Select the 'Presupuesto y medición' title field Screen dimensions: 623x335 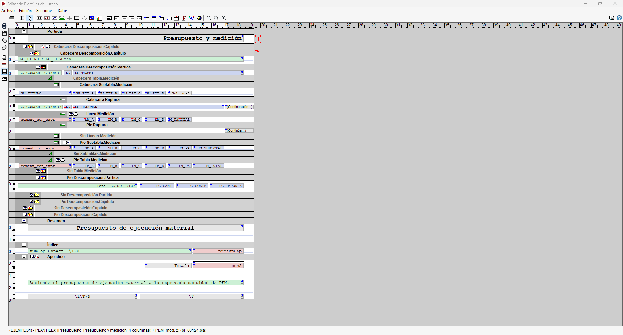136,38
